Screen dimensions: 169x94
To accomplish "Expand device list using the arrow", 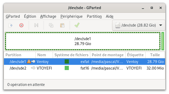I will pyautogui.click(x=161, y=25).
